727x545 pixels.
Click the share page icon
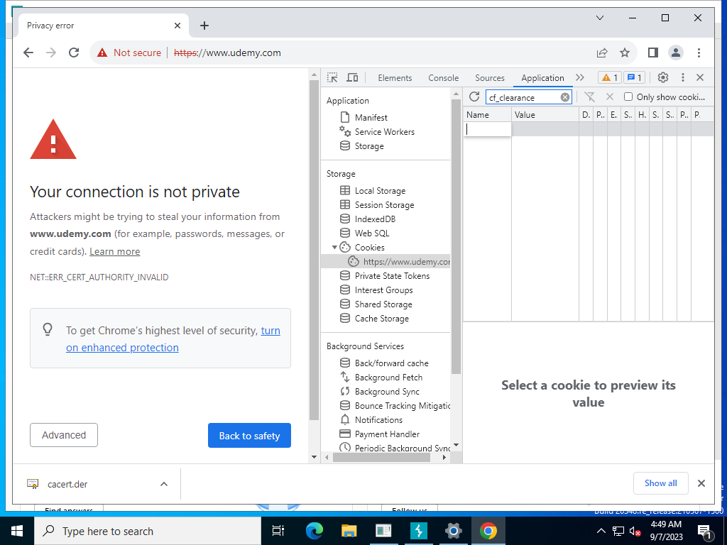602,53
